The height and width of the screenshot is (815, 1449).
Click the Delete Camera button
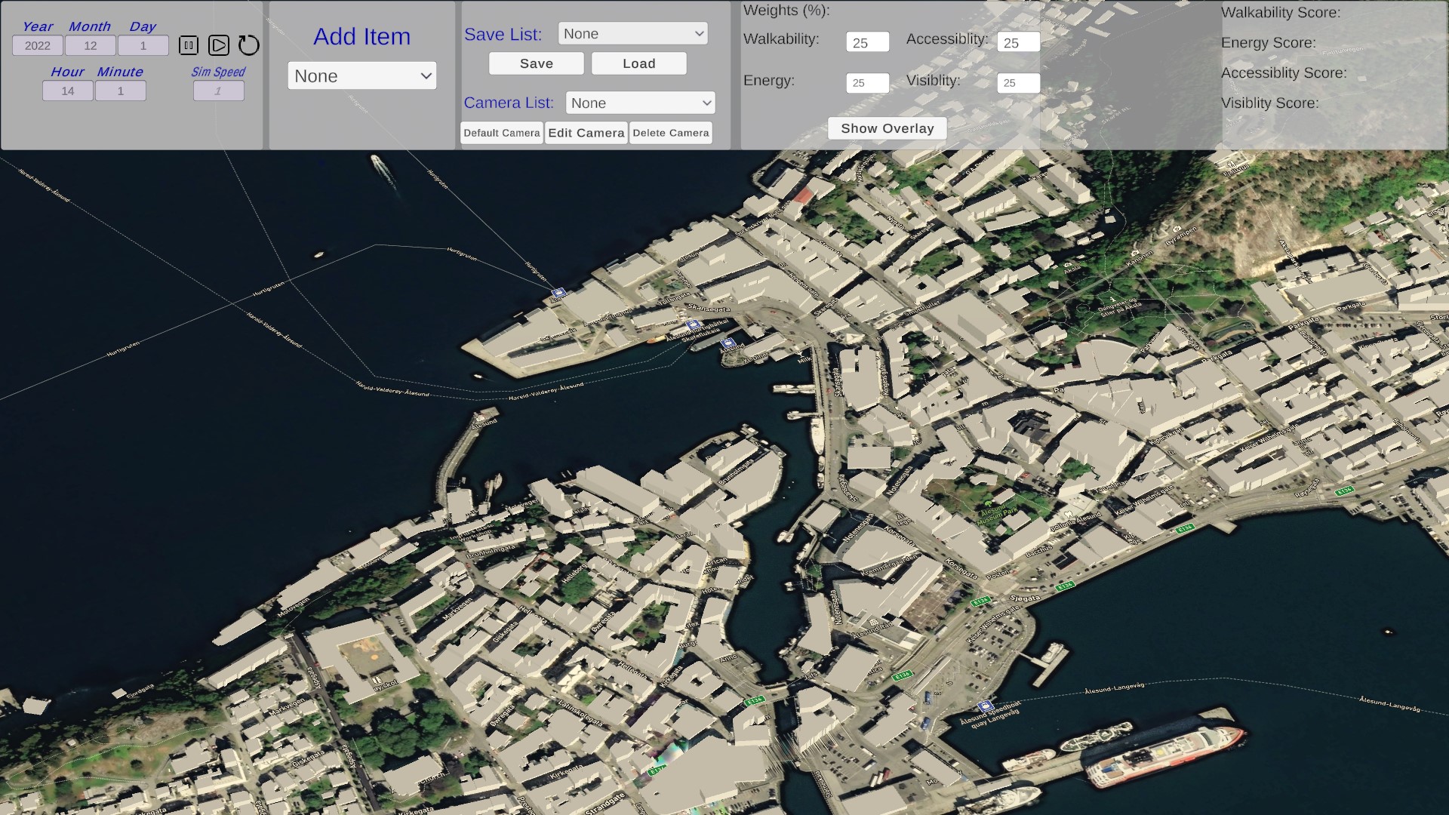(670, 133)
